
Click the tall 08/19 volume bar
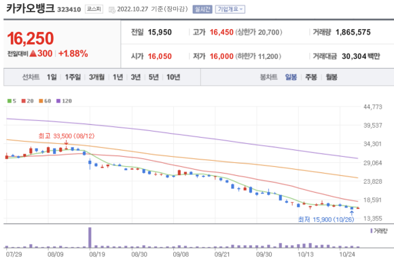(90, 237)
